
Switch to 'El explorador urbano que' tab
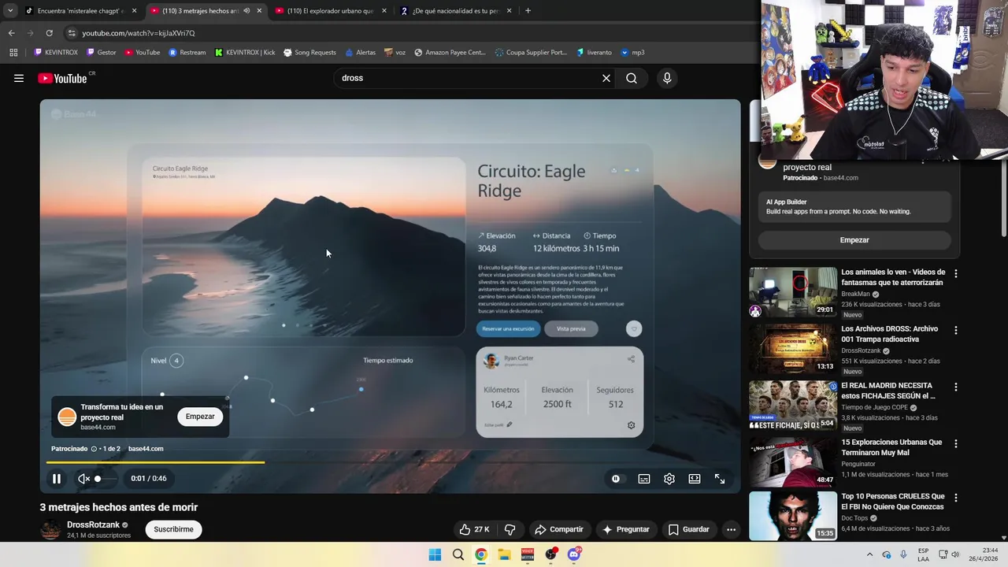(331, 11)
